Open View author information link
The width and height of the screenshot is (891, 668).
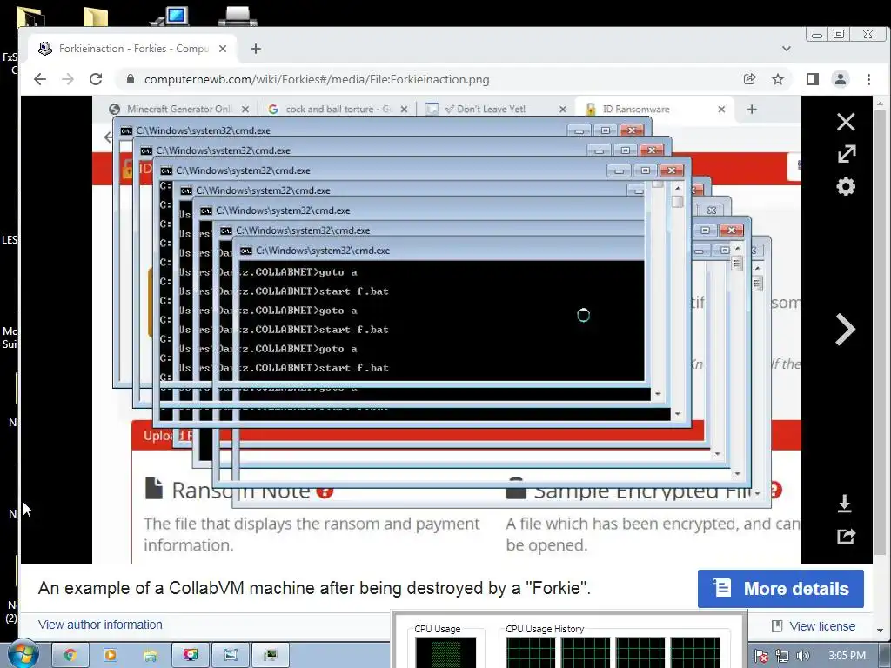(x=100, y=625)
